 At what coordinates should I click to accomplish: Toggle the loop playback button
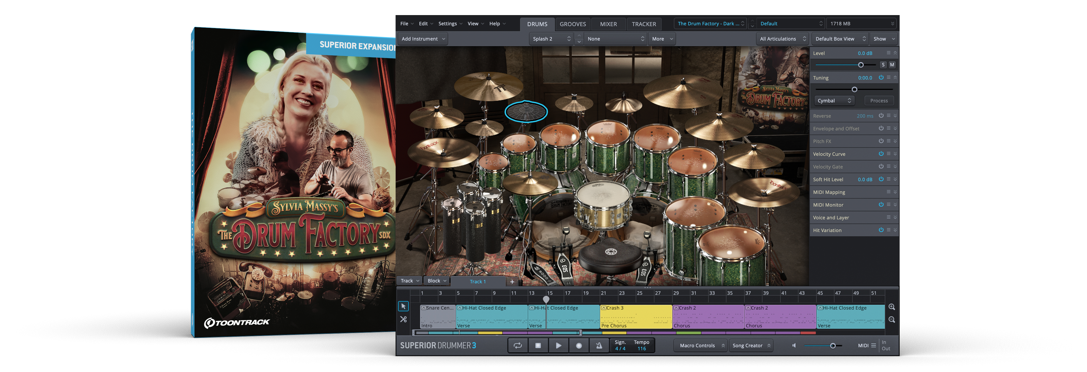point(517,346)
